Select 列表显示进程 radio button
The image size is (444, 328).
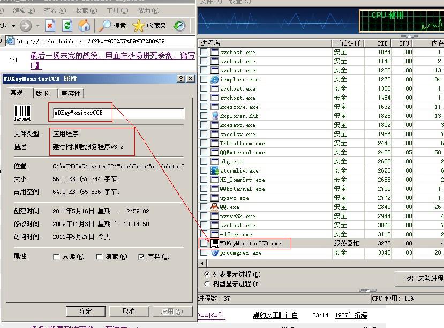(x=207, y=274)
